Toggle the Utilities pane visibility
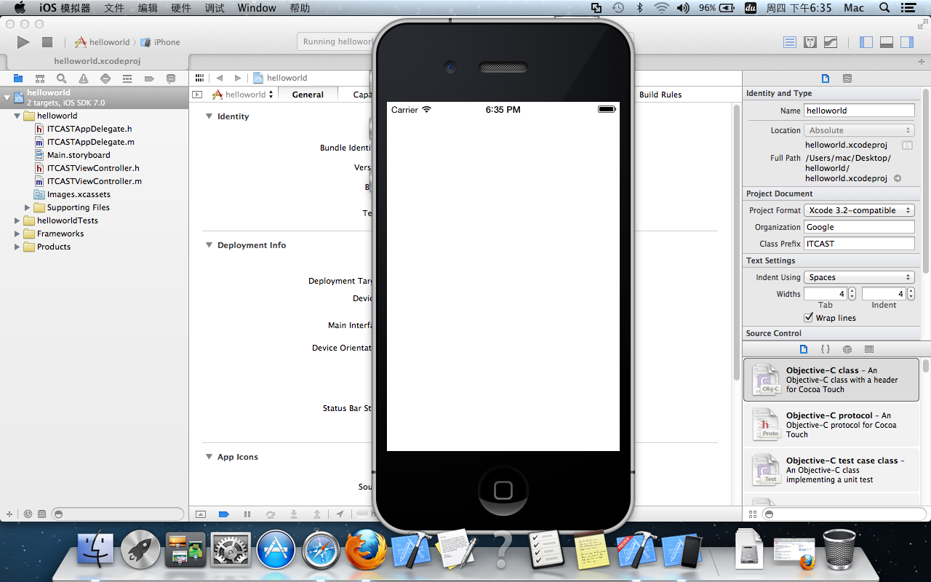Screen dimensions: 931x582 (907, 42)
